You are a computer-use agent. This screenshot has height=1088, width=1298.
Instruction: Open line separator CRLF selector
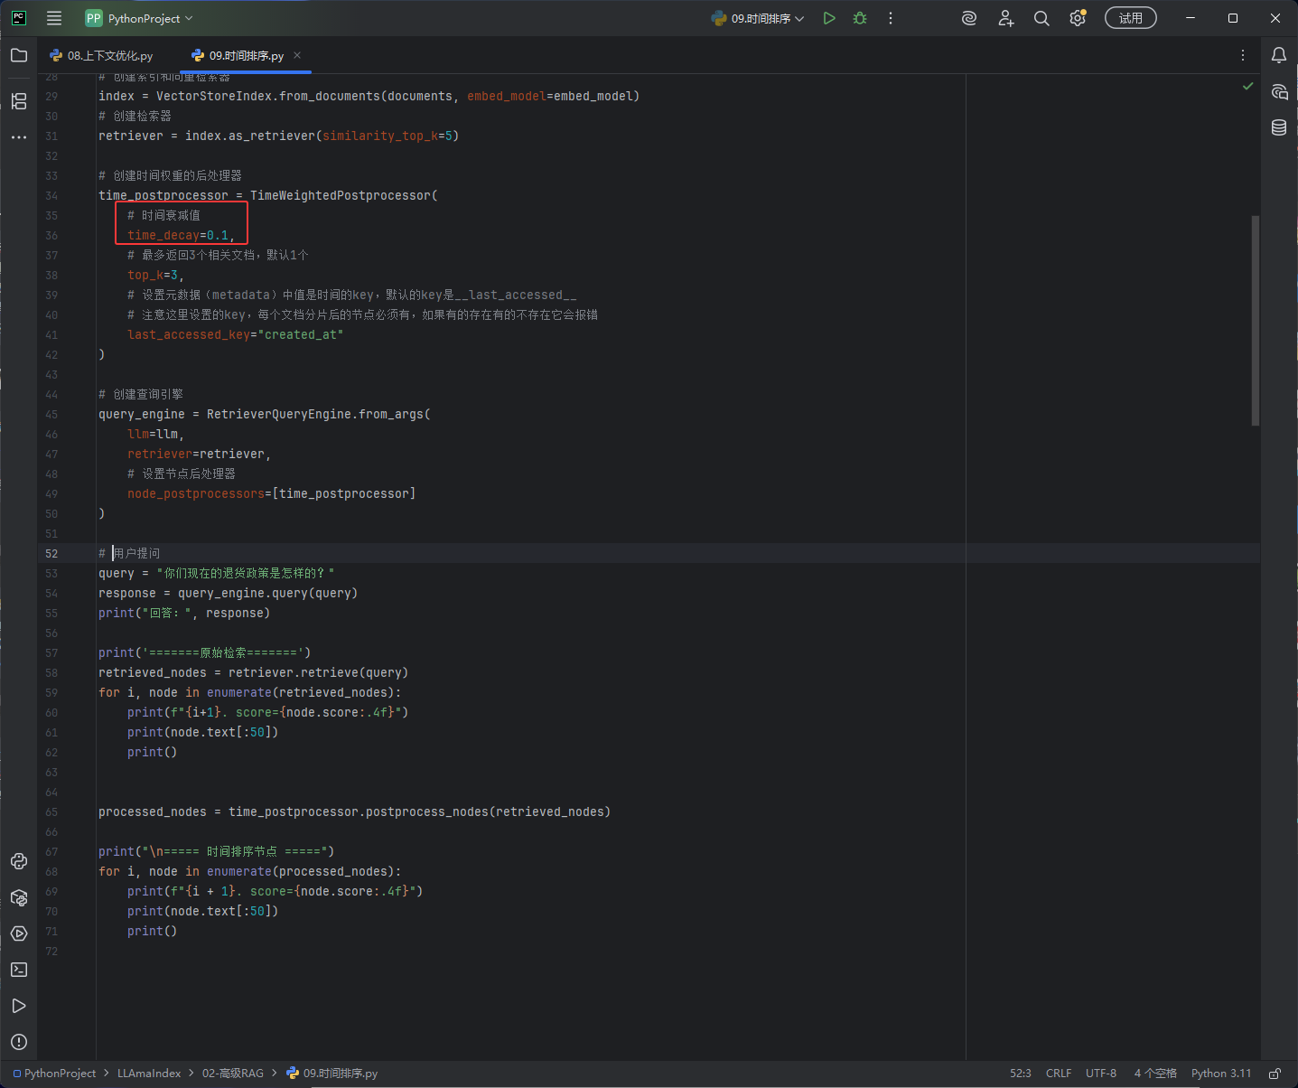pyautogui.click(x=1059, y=1074)
